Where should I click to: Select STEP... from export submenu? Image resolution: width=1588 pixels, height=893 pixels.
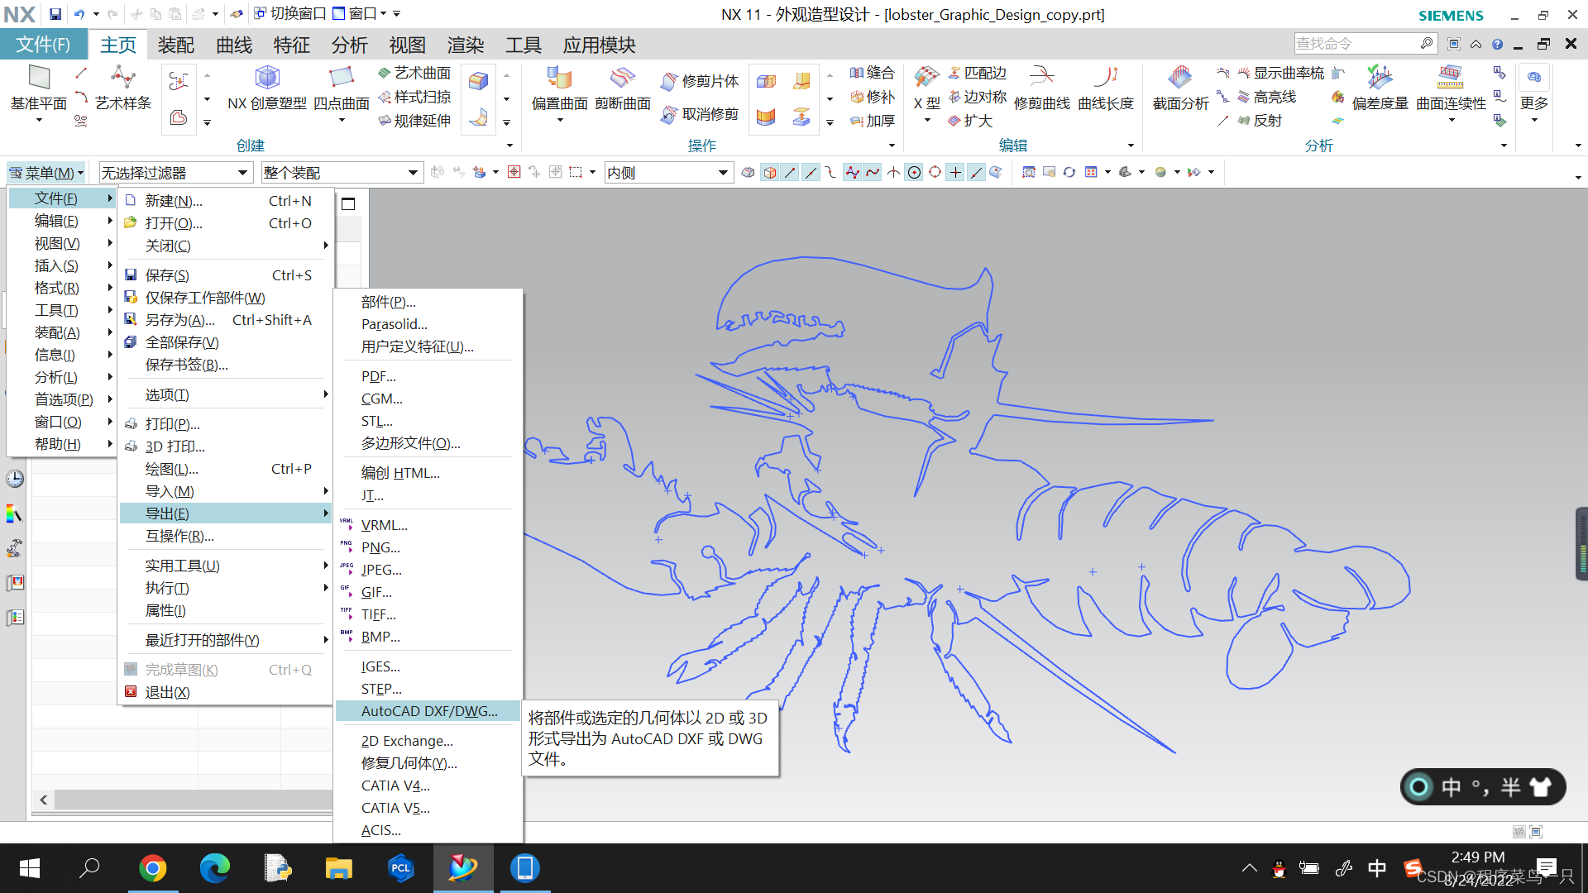(x=381, y=689)
